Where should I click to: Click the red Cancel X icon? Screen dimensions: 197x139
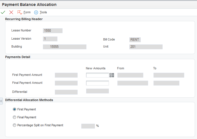coord(11,12)
